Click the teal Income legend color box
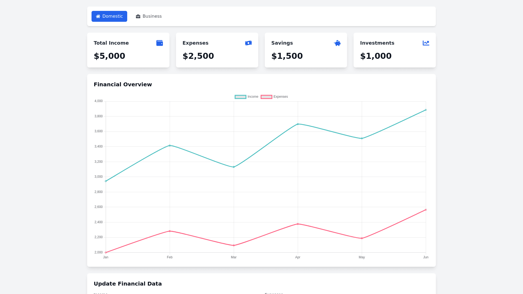 click(240, 97)
